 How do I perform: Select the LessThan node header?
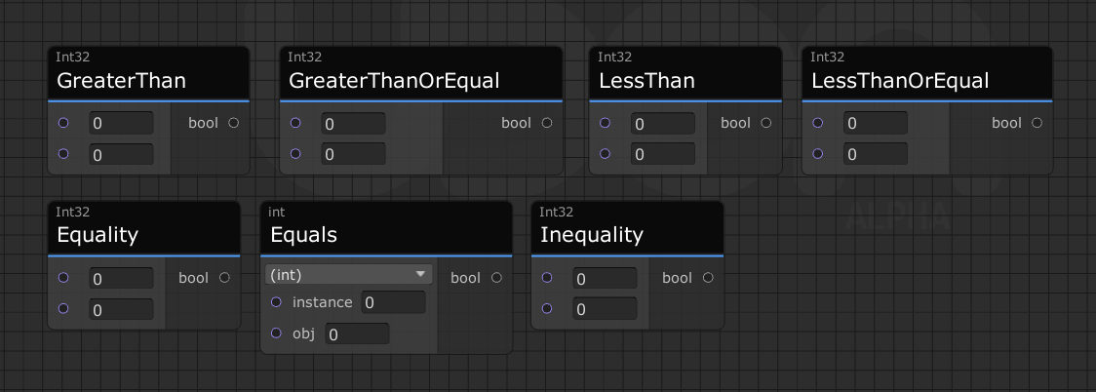[685, 80]
